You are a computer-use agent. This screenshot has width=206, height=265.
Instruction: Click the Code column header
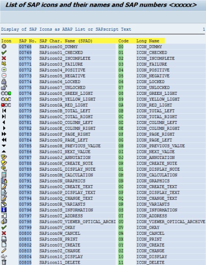click(x=123, y=41)
